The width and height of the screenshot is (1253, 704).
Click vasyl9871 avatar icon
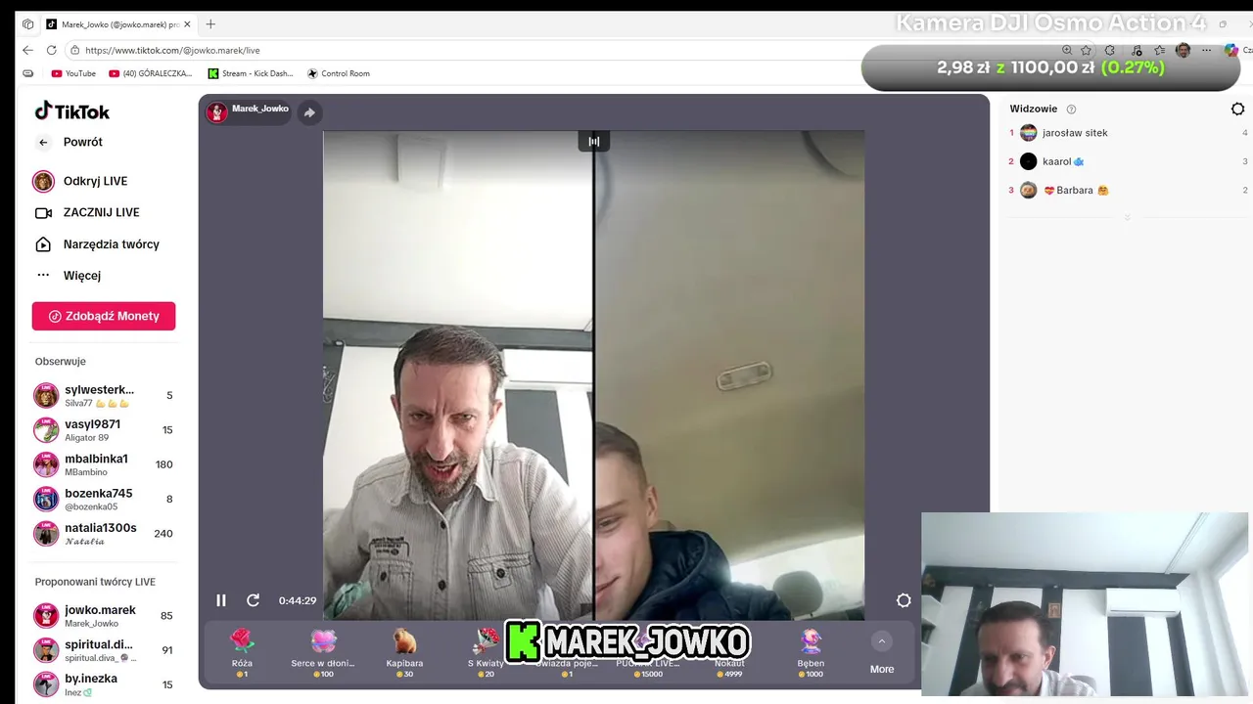tap(46, 430)
